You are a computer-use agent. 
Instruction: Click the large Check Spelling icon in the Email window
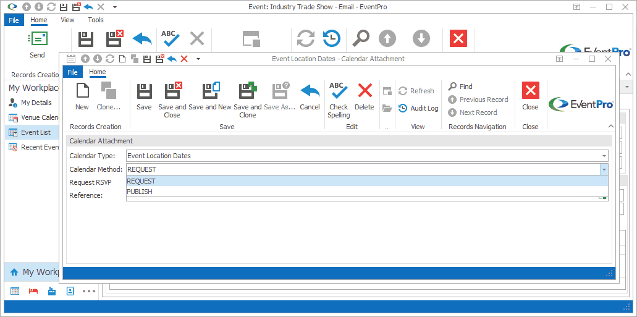click(171, 39)
